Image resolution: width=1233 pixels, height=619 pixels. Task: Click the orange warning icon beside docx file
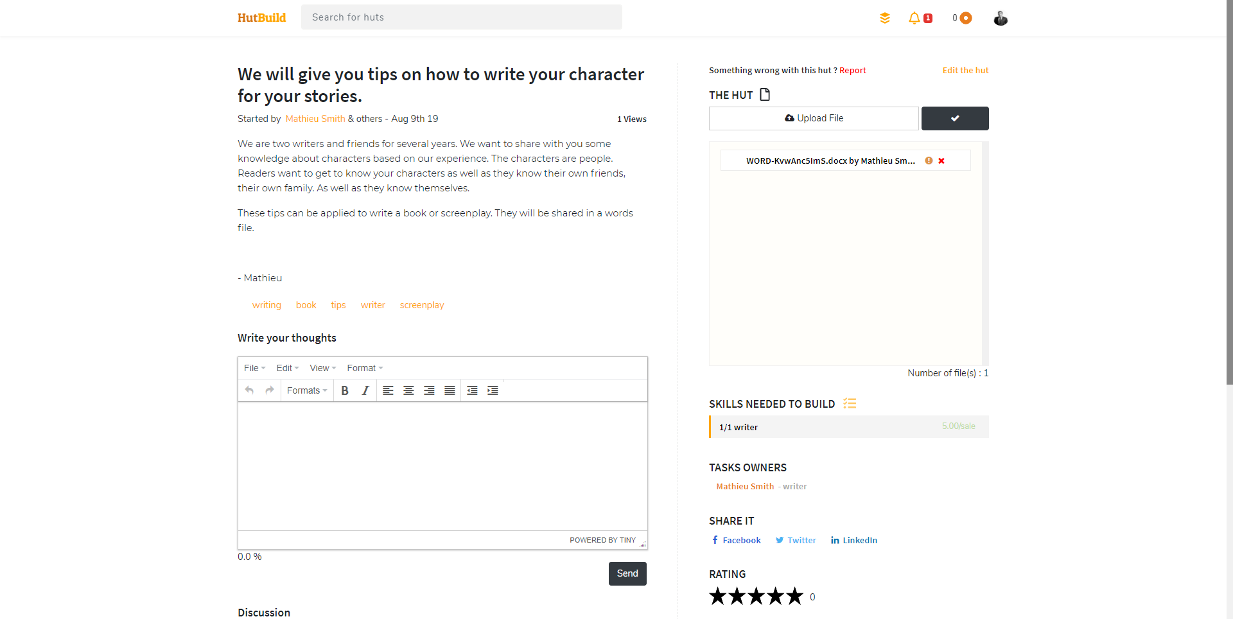(x=929, y=161)
